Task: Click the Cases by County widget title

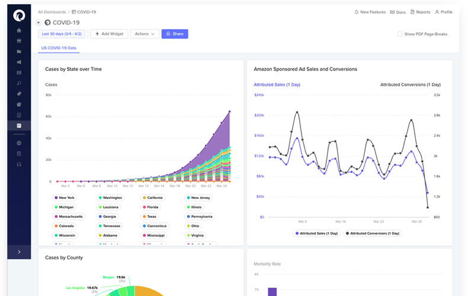Action: pos(64,258)
